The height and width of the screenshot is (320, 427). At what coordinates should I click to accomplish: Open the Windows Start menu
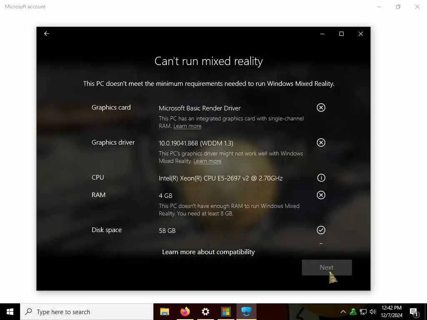coord(10,312)
